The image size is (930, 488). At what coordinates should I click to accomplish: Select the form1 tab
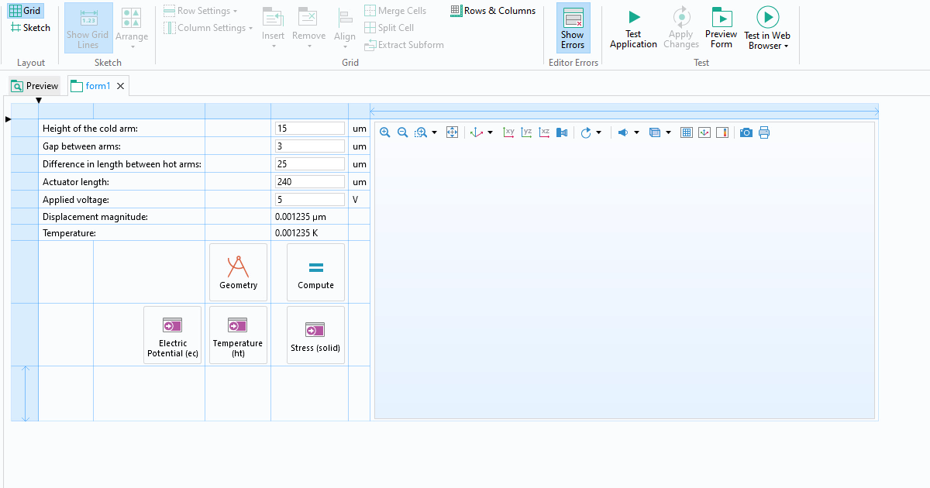tap(93, 85)
